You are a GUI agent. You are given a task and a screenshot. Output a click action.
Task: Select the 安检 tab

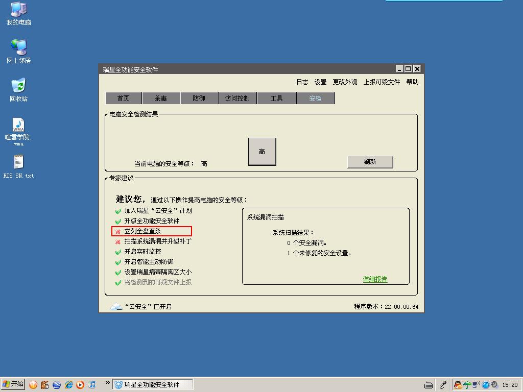point(316,99)
